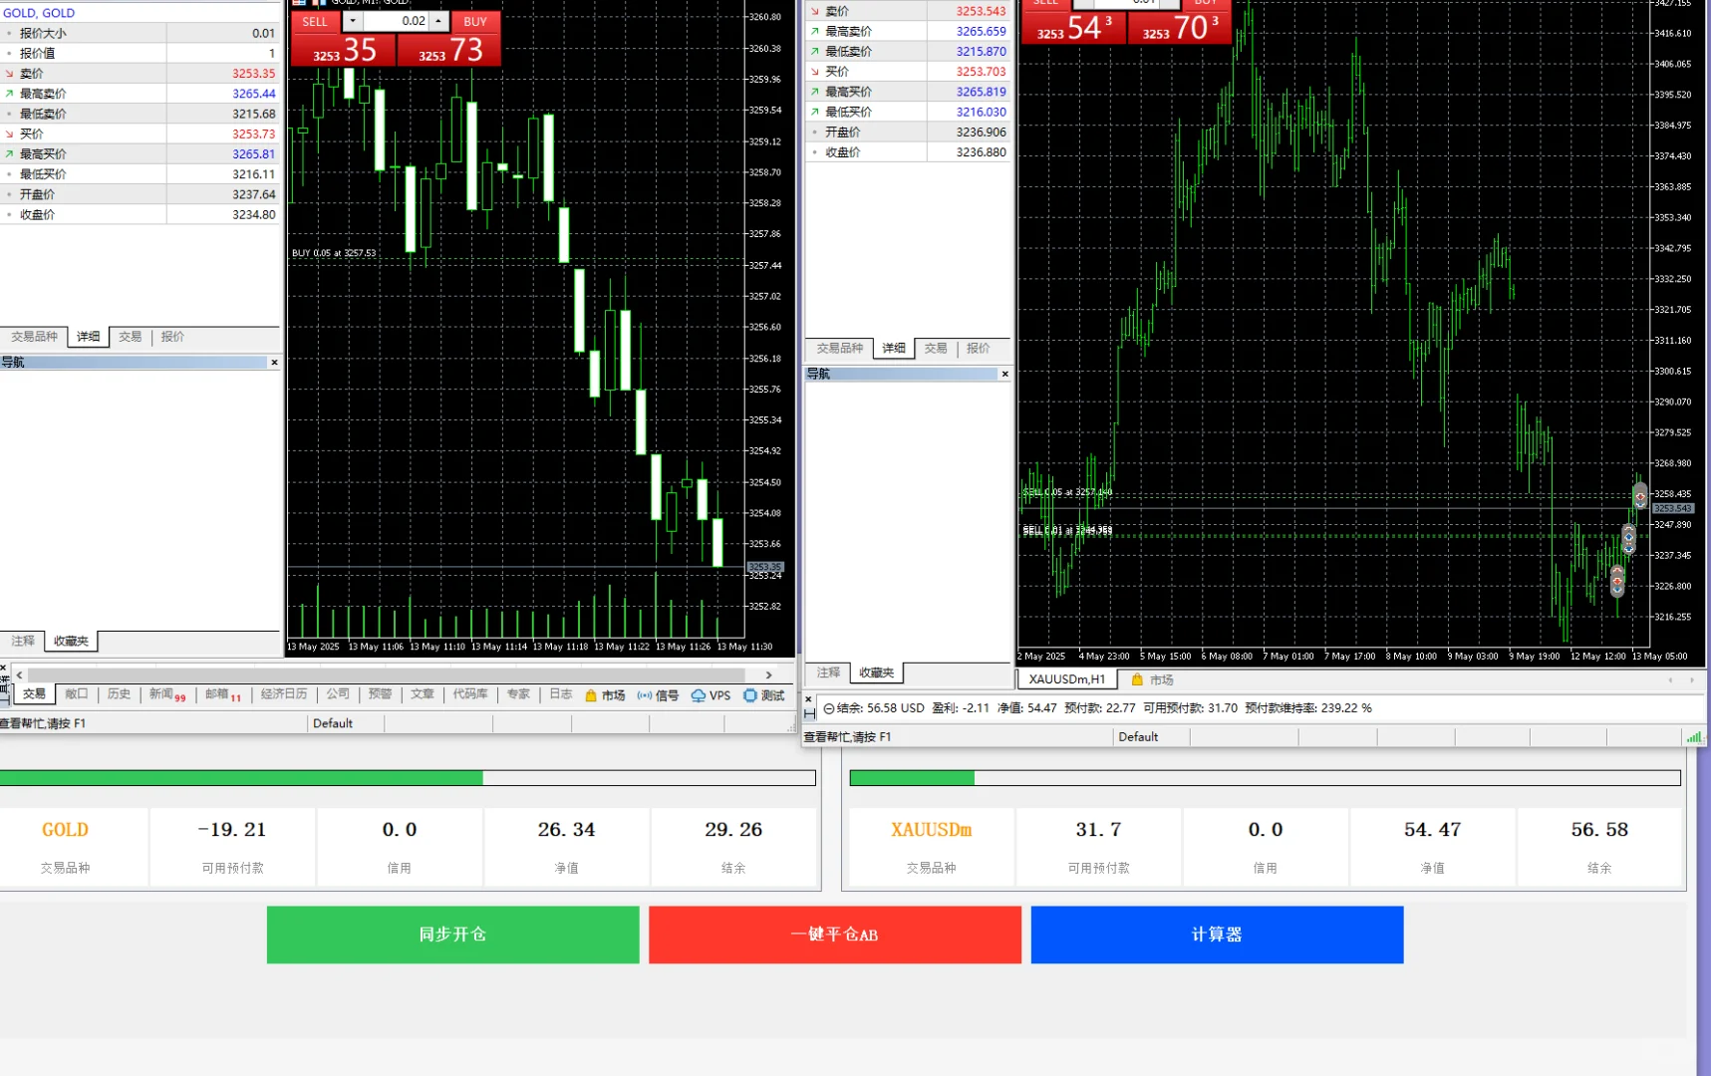
Task: Open the 邮箱 mailbox tab
Action: pos(222,694)
